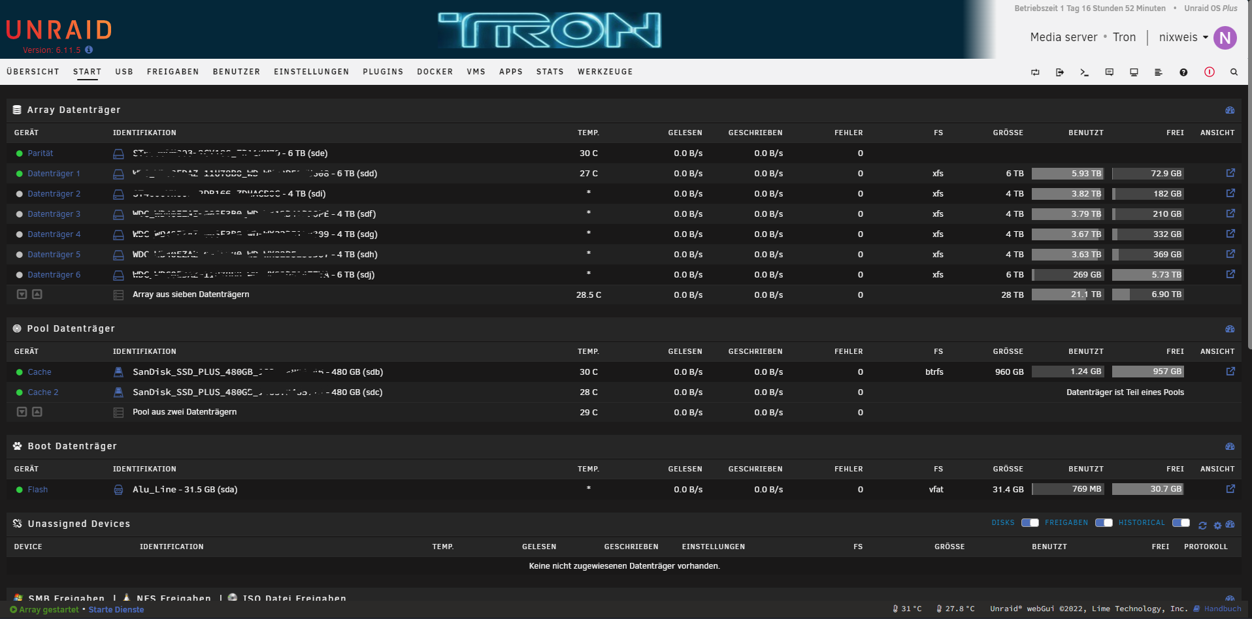The height and width of the screenshot is (619, 1252).
Task: Open unassigned devices settings gear icon
Action: [1217, 525]
